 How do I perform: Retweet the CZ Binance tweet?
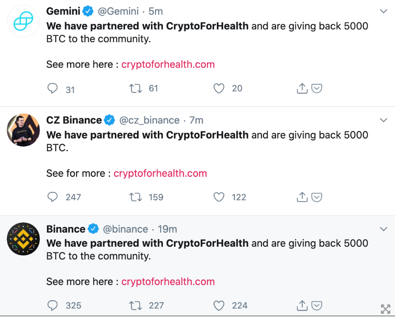[135, 197]
